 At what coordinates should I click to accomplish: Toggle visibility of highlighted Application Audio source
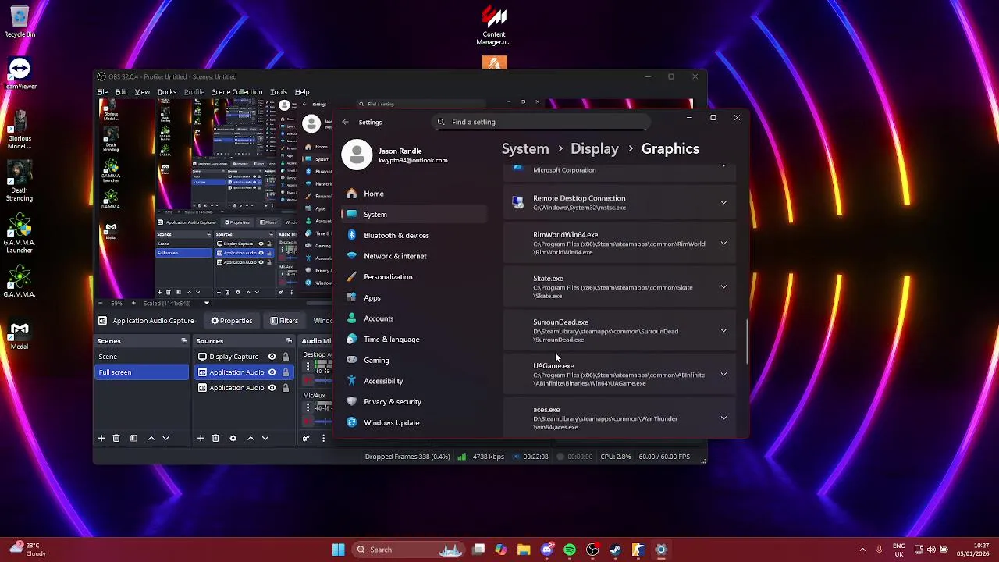pos(272,372)
